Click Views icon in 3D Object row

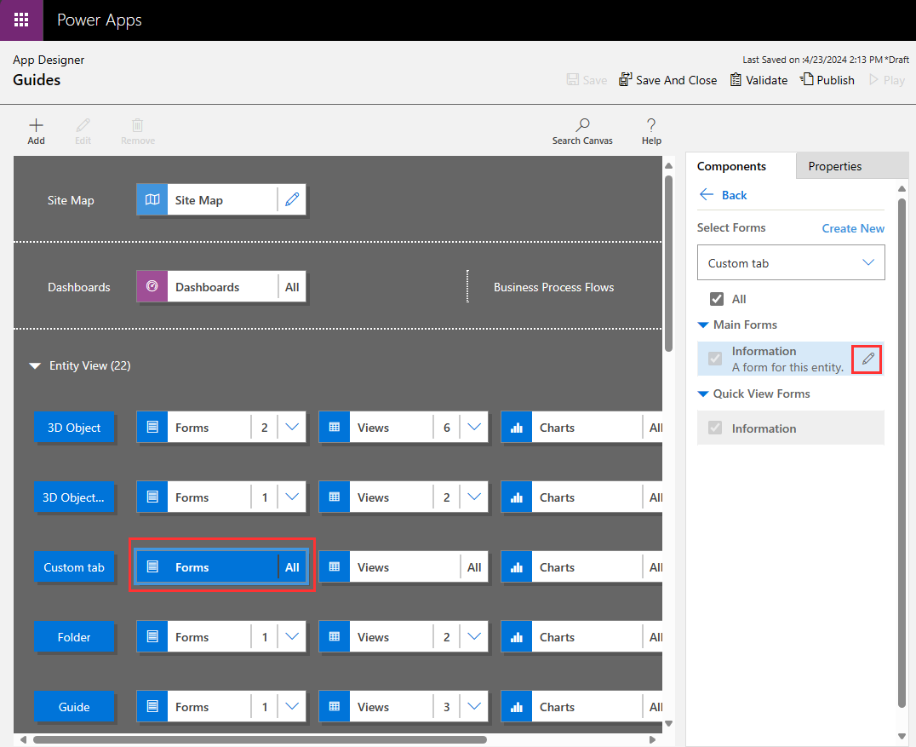coord(335,427)
